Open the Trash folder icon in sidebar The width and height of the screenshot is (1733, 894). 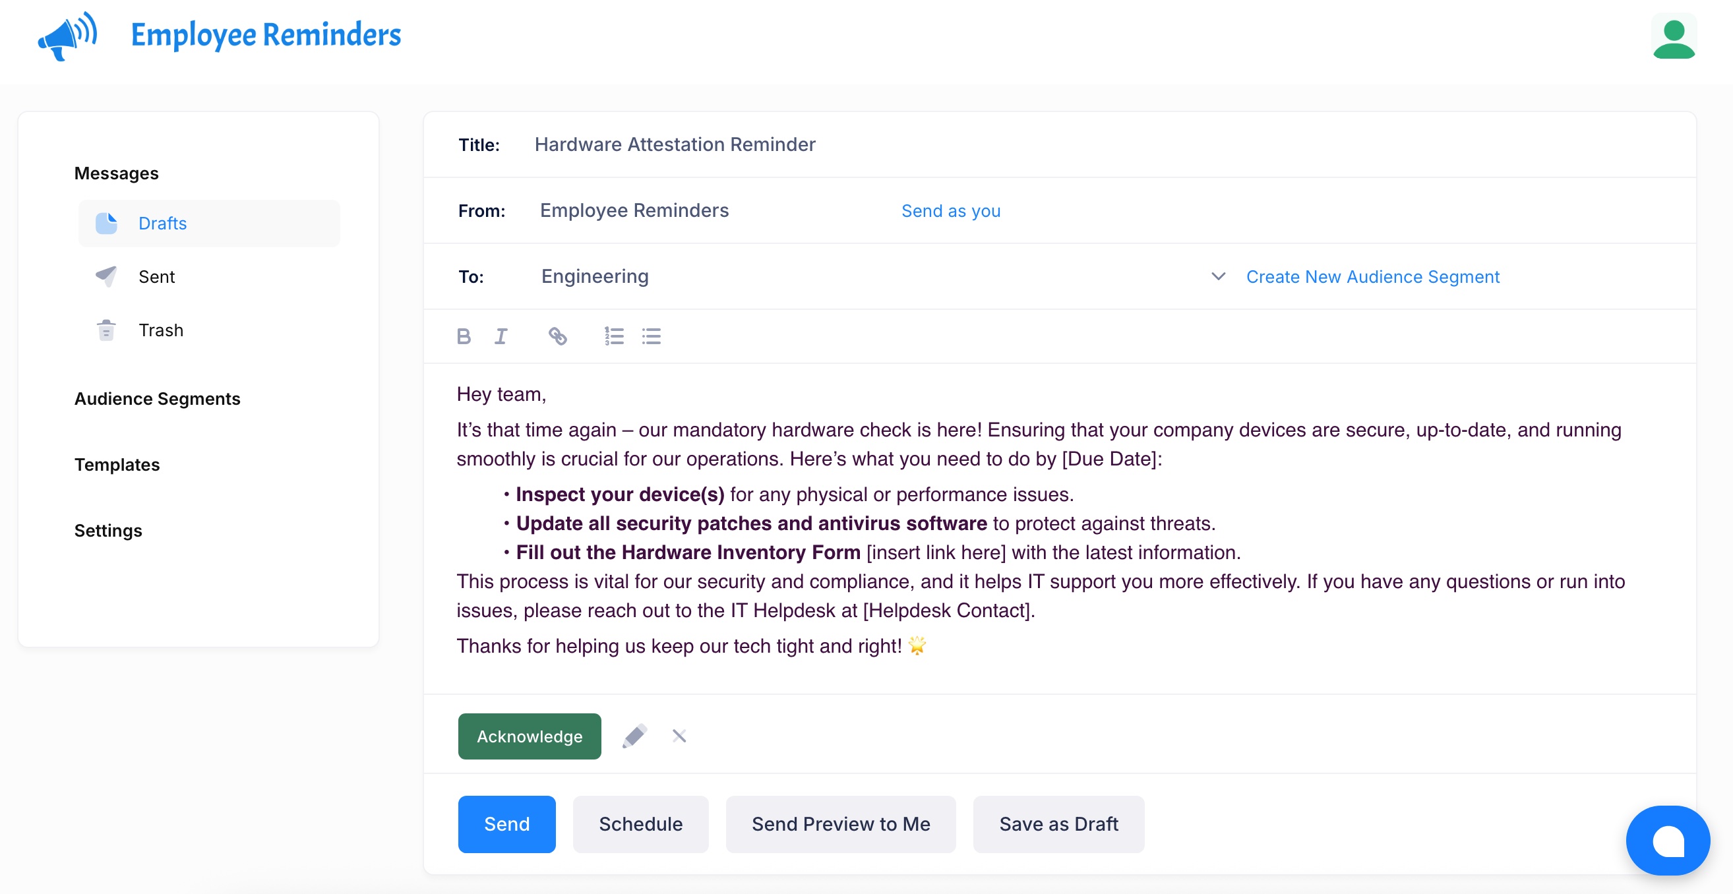tap(106, 330)
